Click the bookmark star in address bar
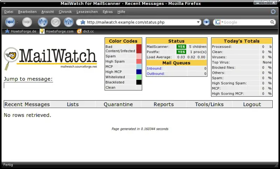Image resolution: width=280 pixels, height=169 pixels. (83, 22)
